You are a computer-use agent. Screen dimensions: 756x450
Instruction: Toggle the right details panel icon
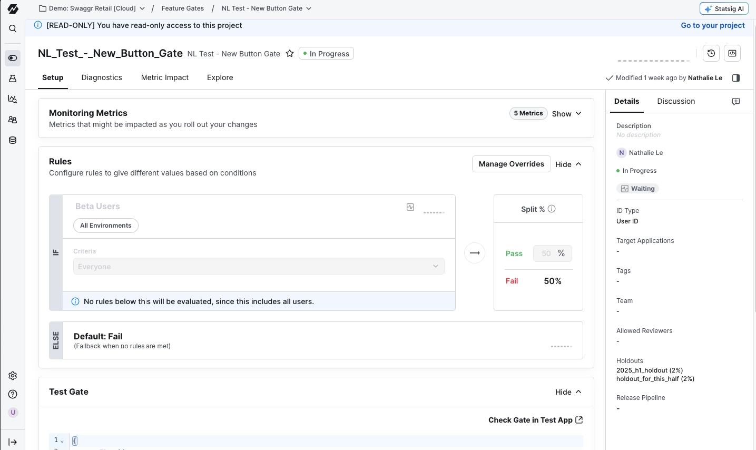[x=736, y=78]
